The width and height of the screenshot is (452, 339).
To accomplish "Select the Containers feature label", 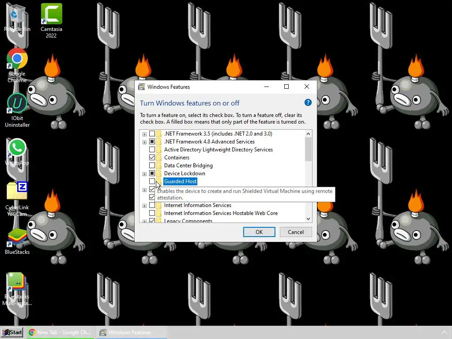I will tap(177, 158).
